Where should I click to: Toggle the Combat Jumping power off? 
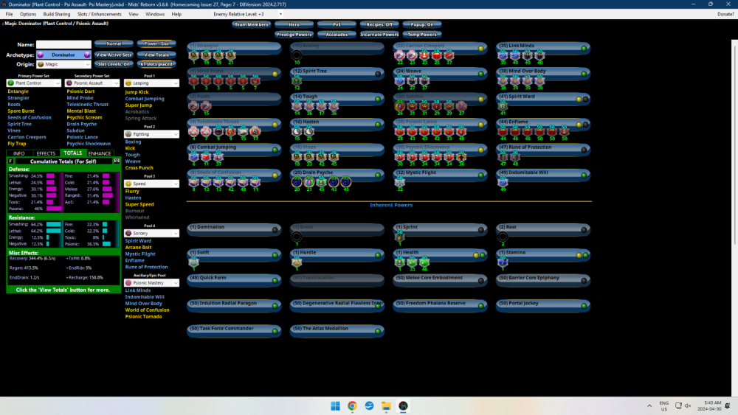[x=275, y=150]
